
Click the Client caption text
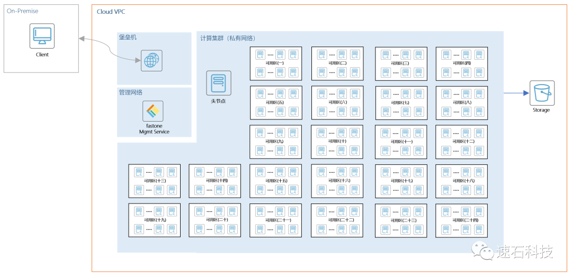coord(42,54)
